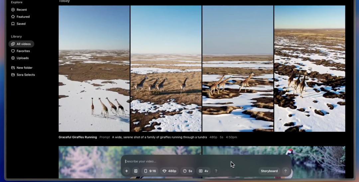Focus the Describe your video input

click(x=206, y=161)
